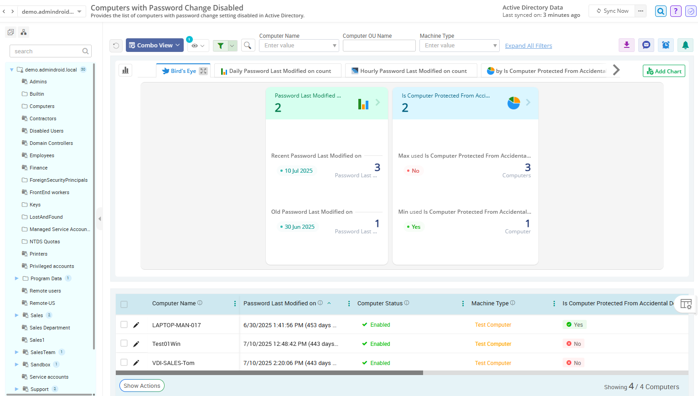Click the column settings table icon
Viewport: 698px width, 396px height.
pos(686,304)
